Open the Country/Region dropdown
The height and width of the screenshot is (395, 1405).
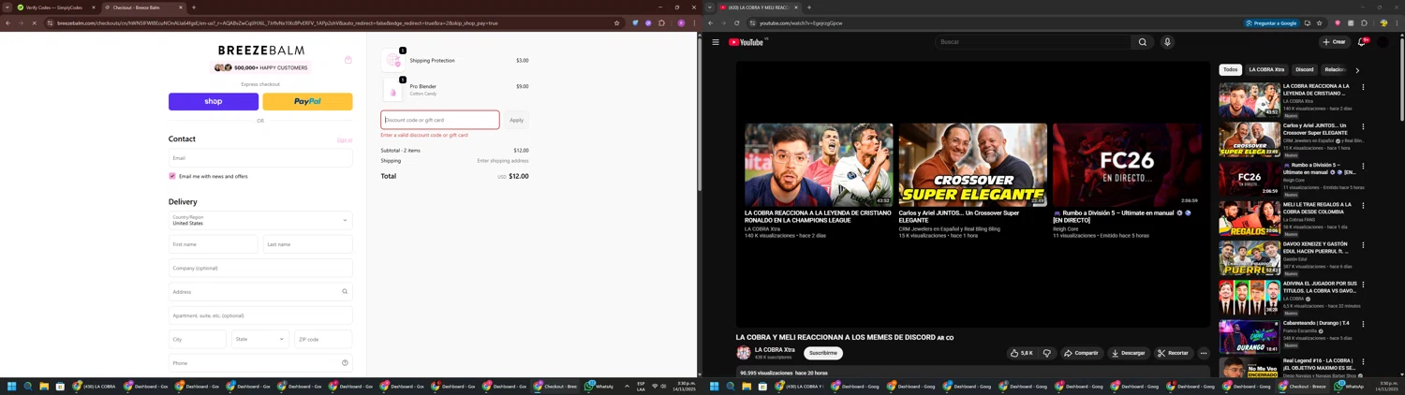260,220
